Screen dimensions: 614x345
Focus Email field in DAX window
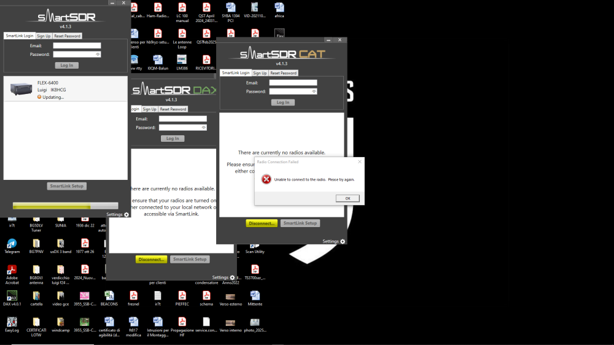point(182,119)
